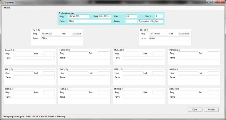Click the Mor Født field 02-01-2018
This screenshot has width=226, height=120.
[184, 34]
